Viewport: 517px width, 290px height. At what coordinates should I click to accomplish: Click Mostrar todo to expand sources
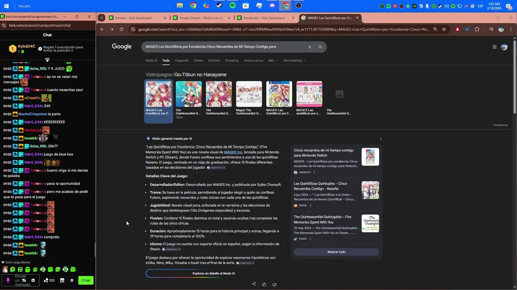pos(336,252)
